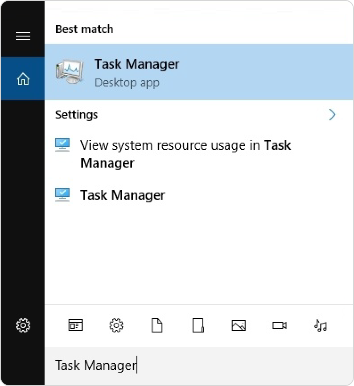Open Task Manager desktop app best match
Viewport: 354px width, 386px height.
coord(199,72)
